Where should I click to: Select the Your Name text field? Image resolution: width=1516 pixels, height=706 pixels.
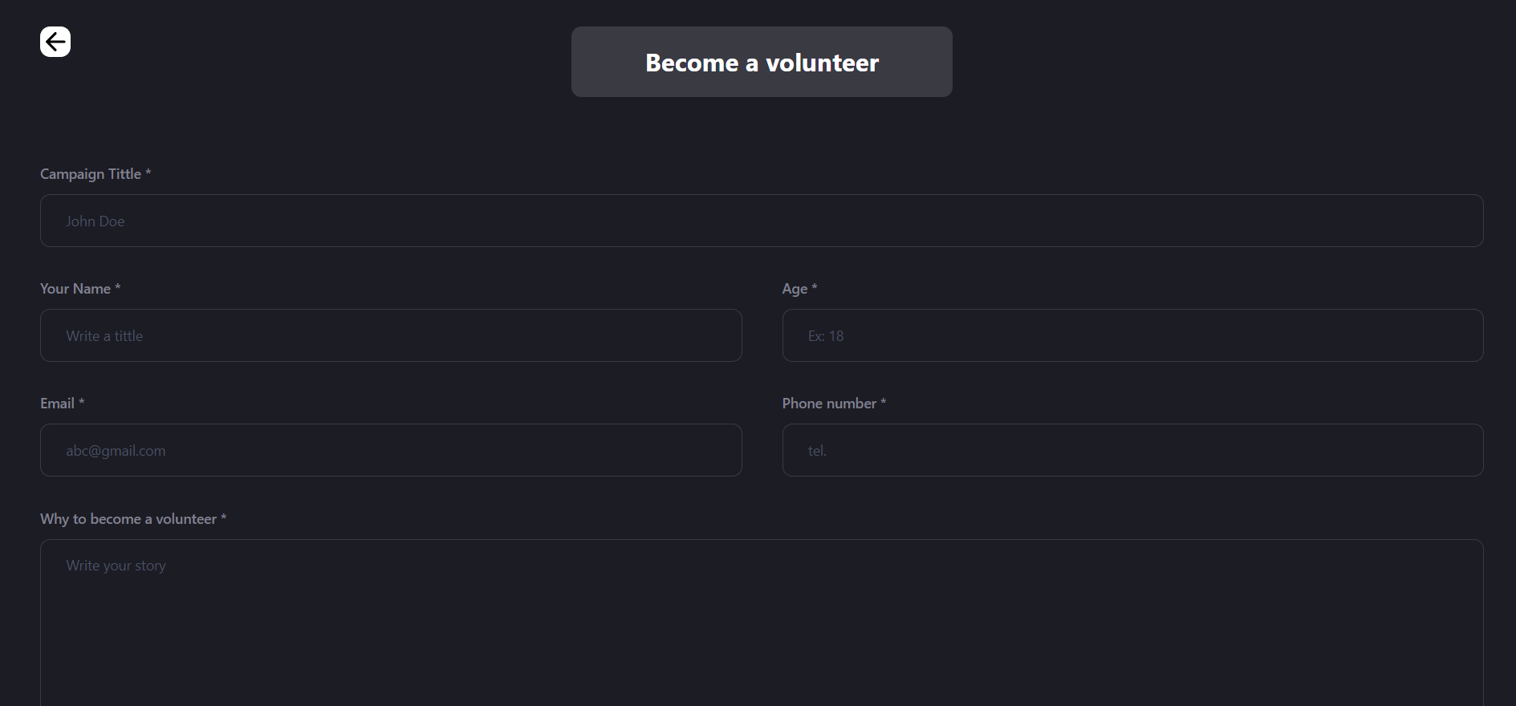coord(391,335)
